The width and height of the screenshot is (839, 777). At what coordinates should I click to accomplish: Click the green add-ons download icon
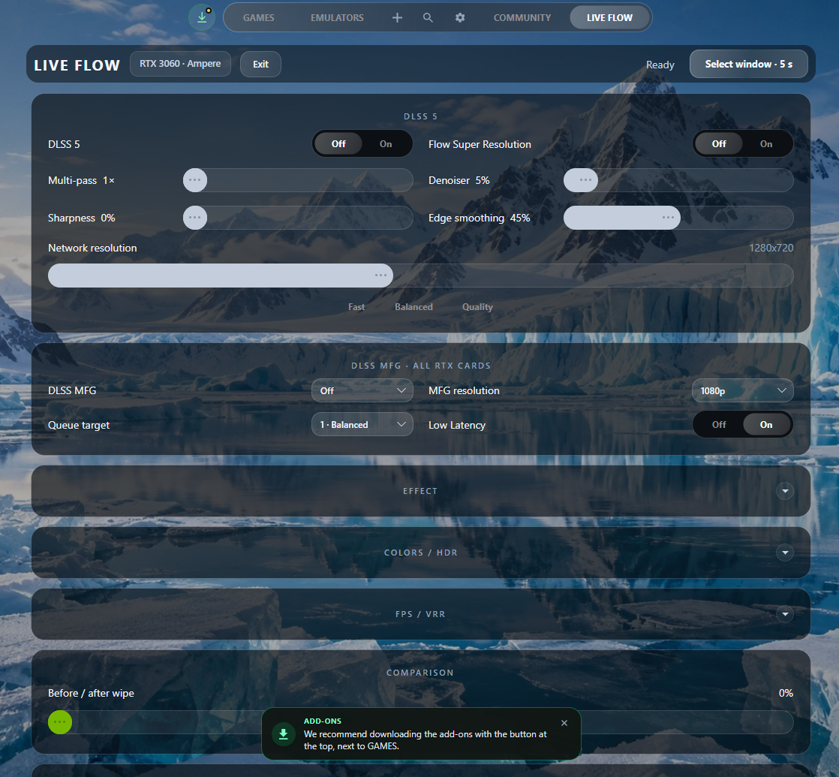(202, 17)
